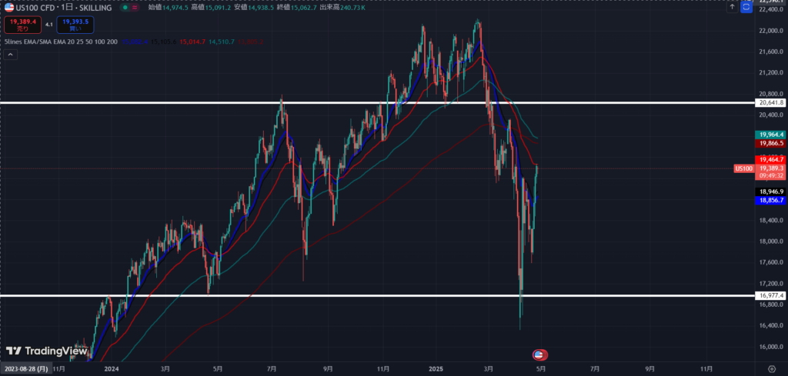Click the pink data mode indicator icon

135,8
